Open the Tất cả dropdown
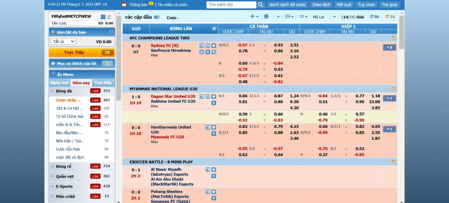This screenshot has width=449, height=203. [63, 42]
